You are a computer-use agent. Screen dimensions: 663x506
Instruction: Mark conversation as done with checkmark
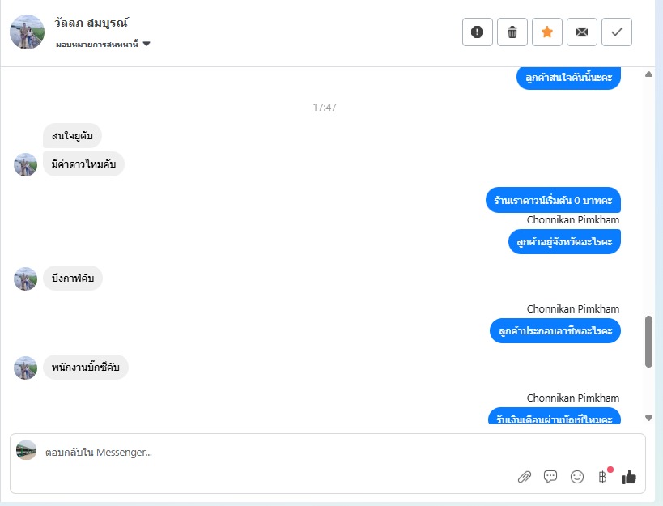coord(617,32)
